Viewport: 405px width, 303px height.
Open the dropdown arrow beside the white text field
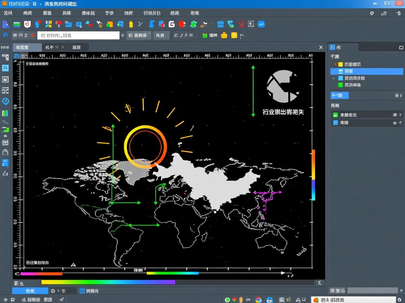tap(122, 35)
